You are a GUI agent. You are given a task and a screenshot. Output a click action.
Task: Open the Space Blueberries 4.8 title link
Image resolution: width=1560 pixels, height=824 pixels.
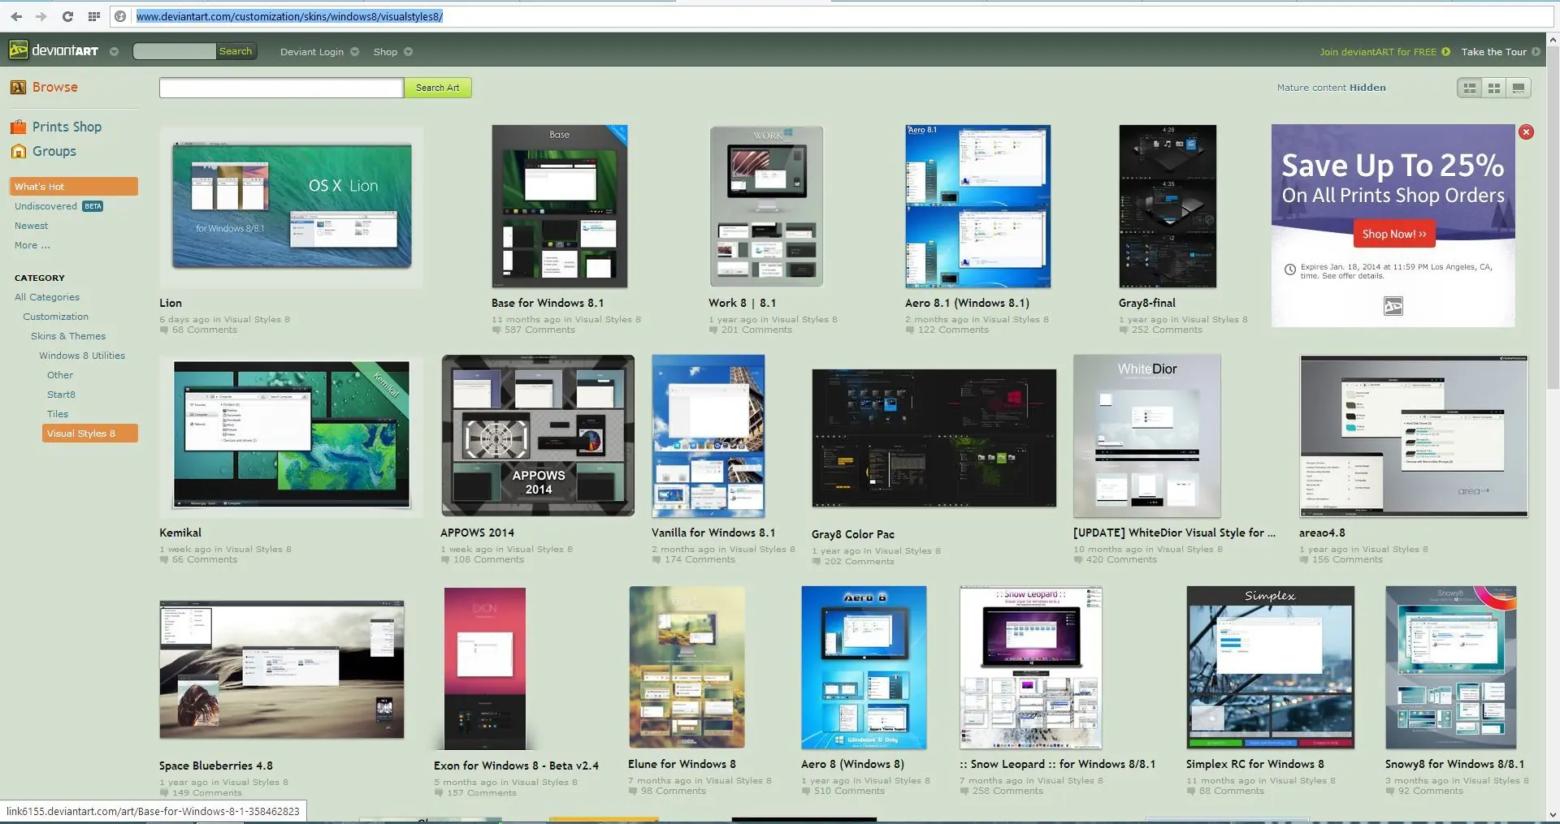[x=216, y=766]
